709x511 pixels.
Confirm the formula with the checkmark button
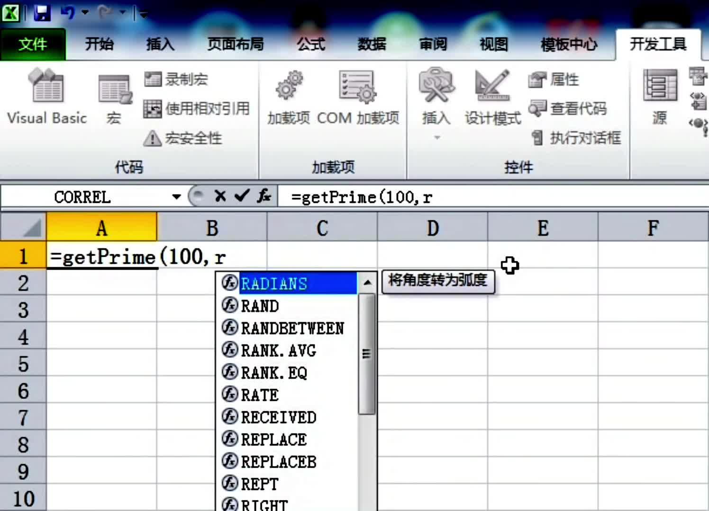pyautogui.click(x=242, y=196)
